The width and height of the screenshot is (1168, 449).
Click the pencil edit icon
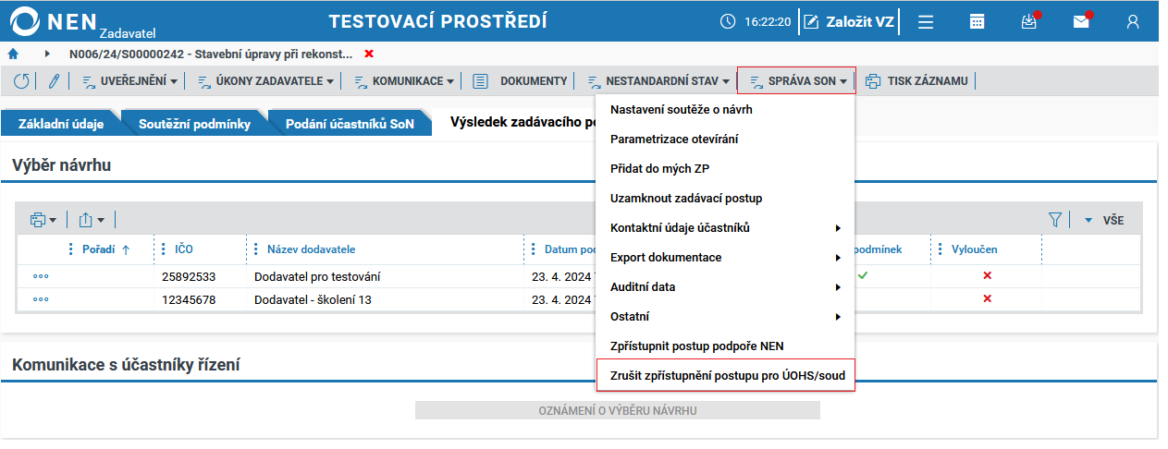coord(54,81)
